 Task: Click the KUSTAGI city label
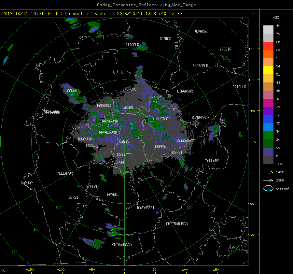[x=163, y=119]
